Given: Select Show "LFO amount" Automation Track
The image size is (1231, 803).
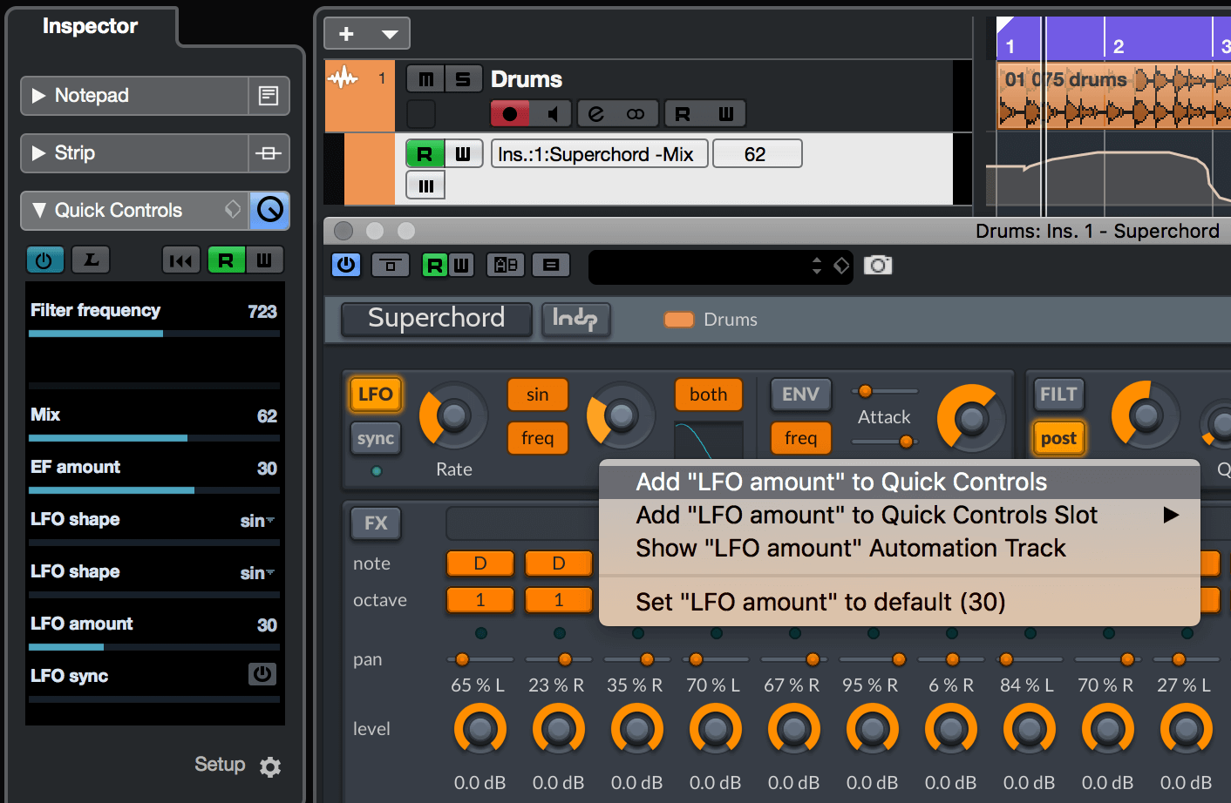Looking at the screenshot, I should click(x=900, y=548).
